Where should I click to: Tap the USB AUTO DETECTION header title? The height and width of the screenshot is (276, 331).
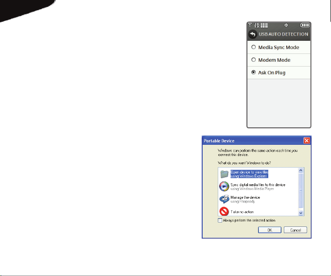(x=283, y=34)
